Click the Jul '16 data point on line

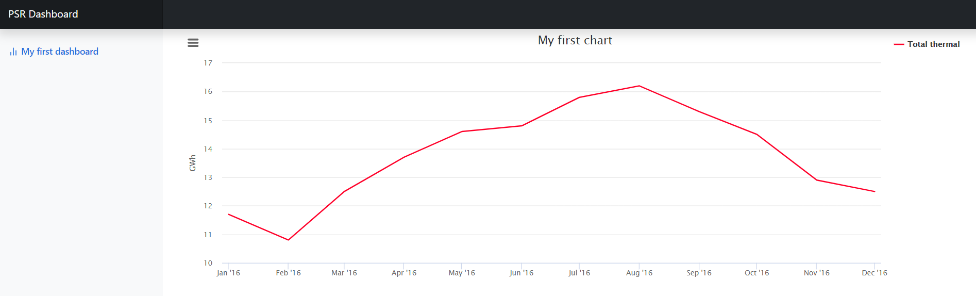coord(579,97)
